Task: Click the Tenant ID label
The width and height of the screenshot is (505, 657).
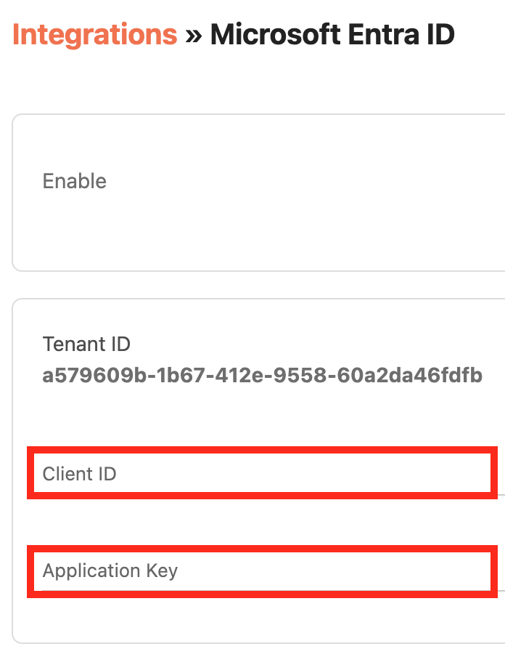Action: click(86, 344)
